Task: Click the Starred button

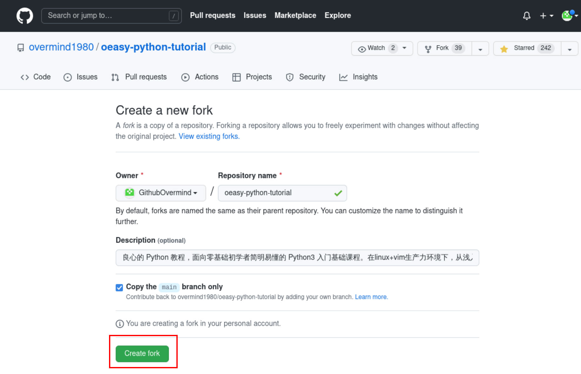Action: click(x=527, y=48)
